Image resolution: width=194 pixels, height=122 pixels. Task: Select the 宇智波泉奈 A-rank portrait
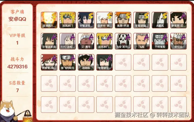pyautogui.click(x=49, y=41)
